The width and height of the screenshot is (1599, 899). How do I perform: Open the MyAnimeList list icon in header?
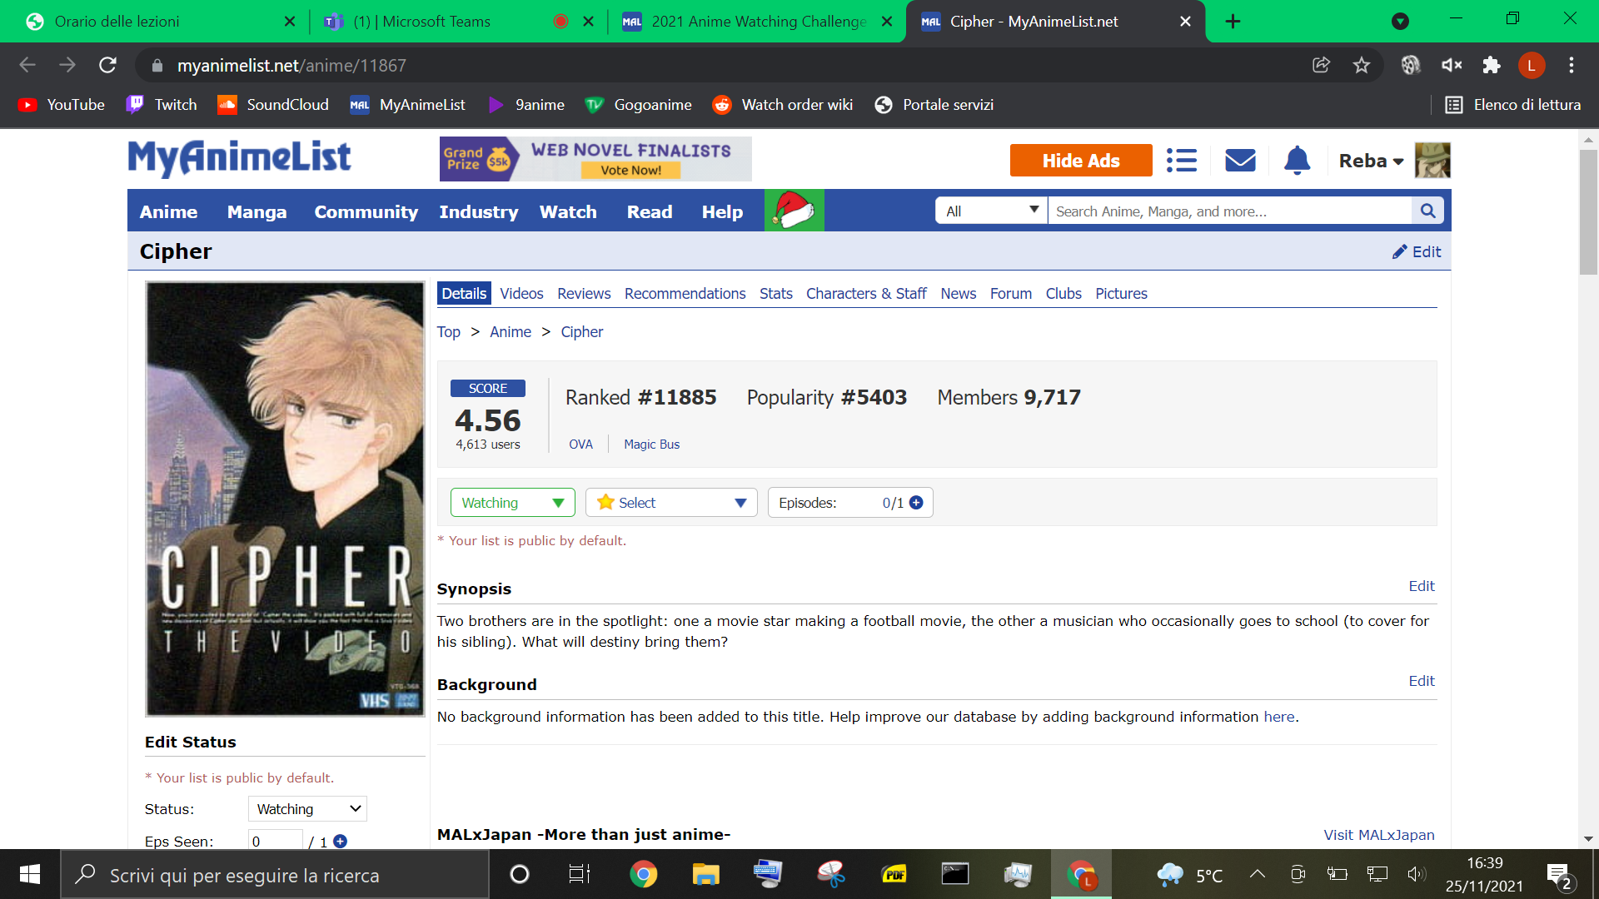(1181, 161)
